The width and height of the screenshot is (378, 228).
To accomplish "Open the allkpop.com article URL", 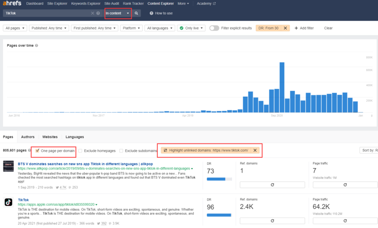I will click(104, 169).
